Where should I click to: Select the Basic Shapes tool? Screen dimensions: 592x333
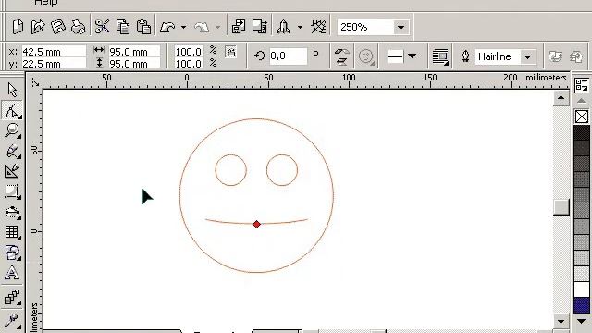(12, 253)
